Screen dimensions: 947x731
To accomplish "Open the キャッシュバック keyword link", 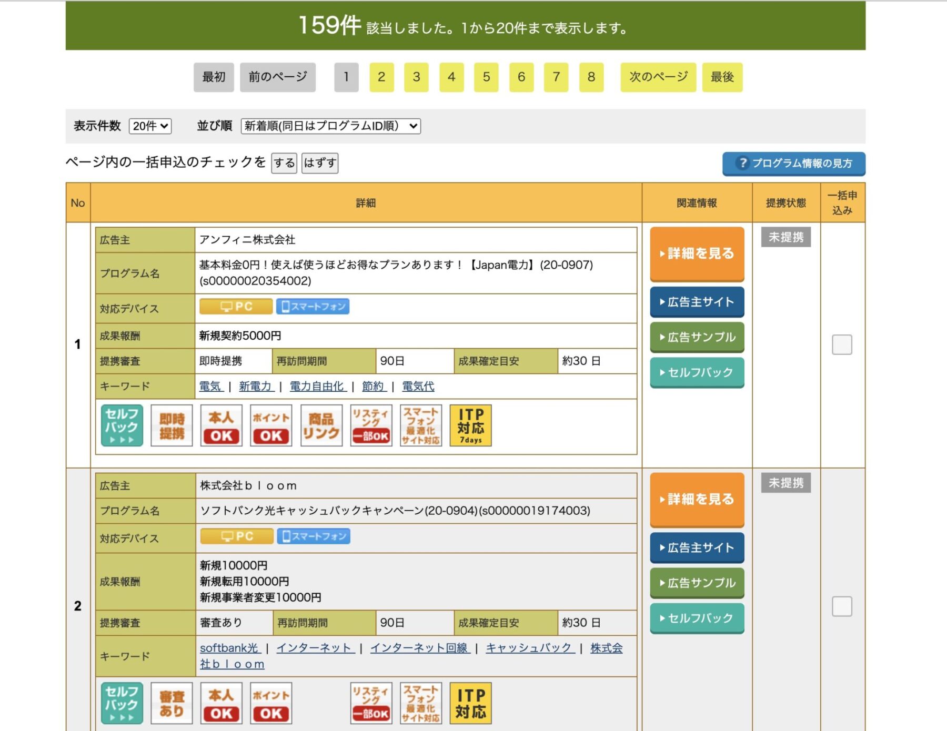I will [x=530, y=648].
